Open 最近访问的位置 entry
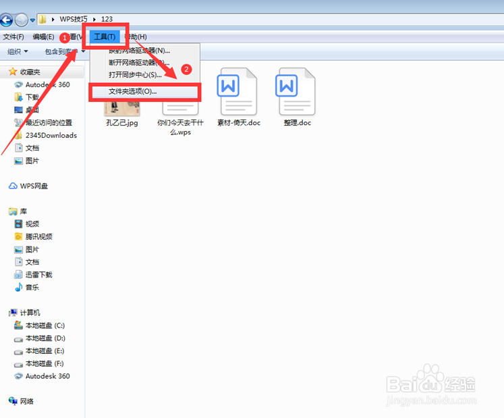Image resolution: width=504 pixels, height=418 pixels. tap(43, 123)
